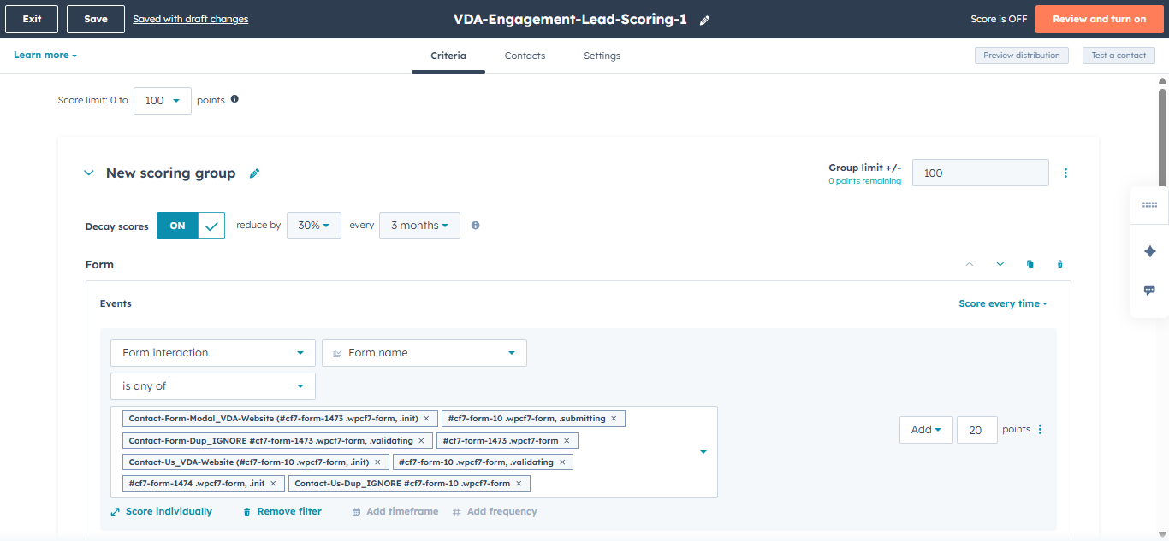
Task: Show score limit info tooltip icon
Action: 234,99
